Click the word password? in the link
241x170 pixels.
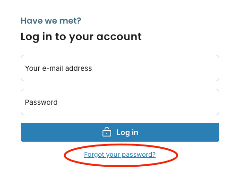pos(139,154)
